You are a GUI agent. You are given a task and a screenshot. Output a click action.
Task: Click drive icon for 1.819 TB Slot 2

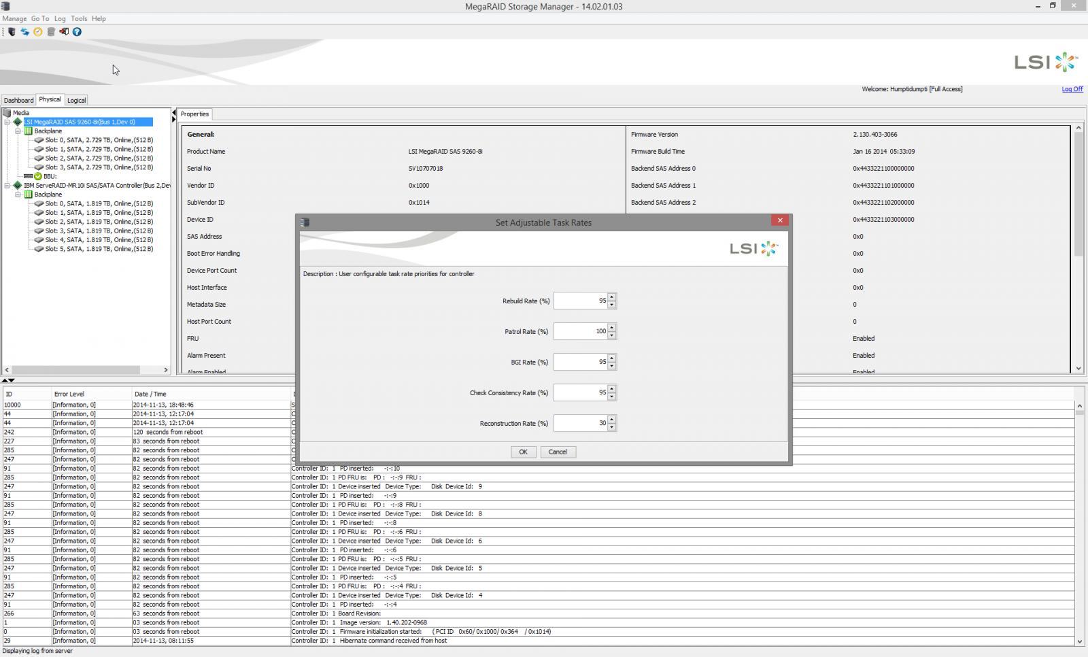click(x=39, y=222)
